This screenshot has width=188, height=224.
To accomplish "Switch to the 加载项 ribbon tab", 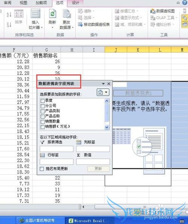I will [x=41, y=3].
